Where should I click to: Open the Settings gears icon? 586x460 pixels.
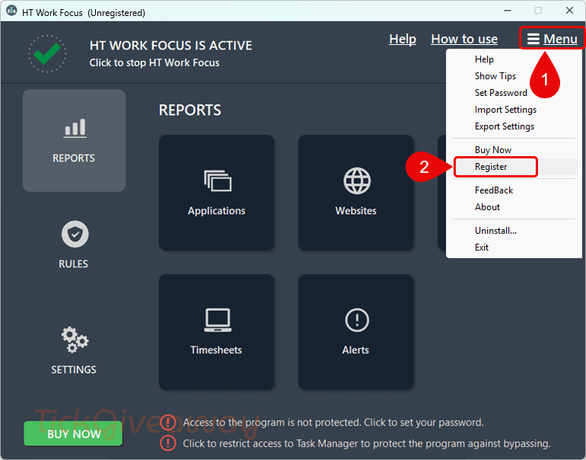pyautogui.click(x=75, y=340)
